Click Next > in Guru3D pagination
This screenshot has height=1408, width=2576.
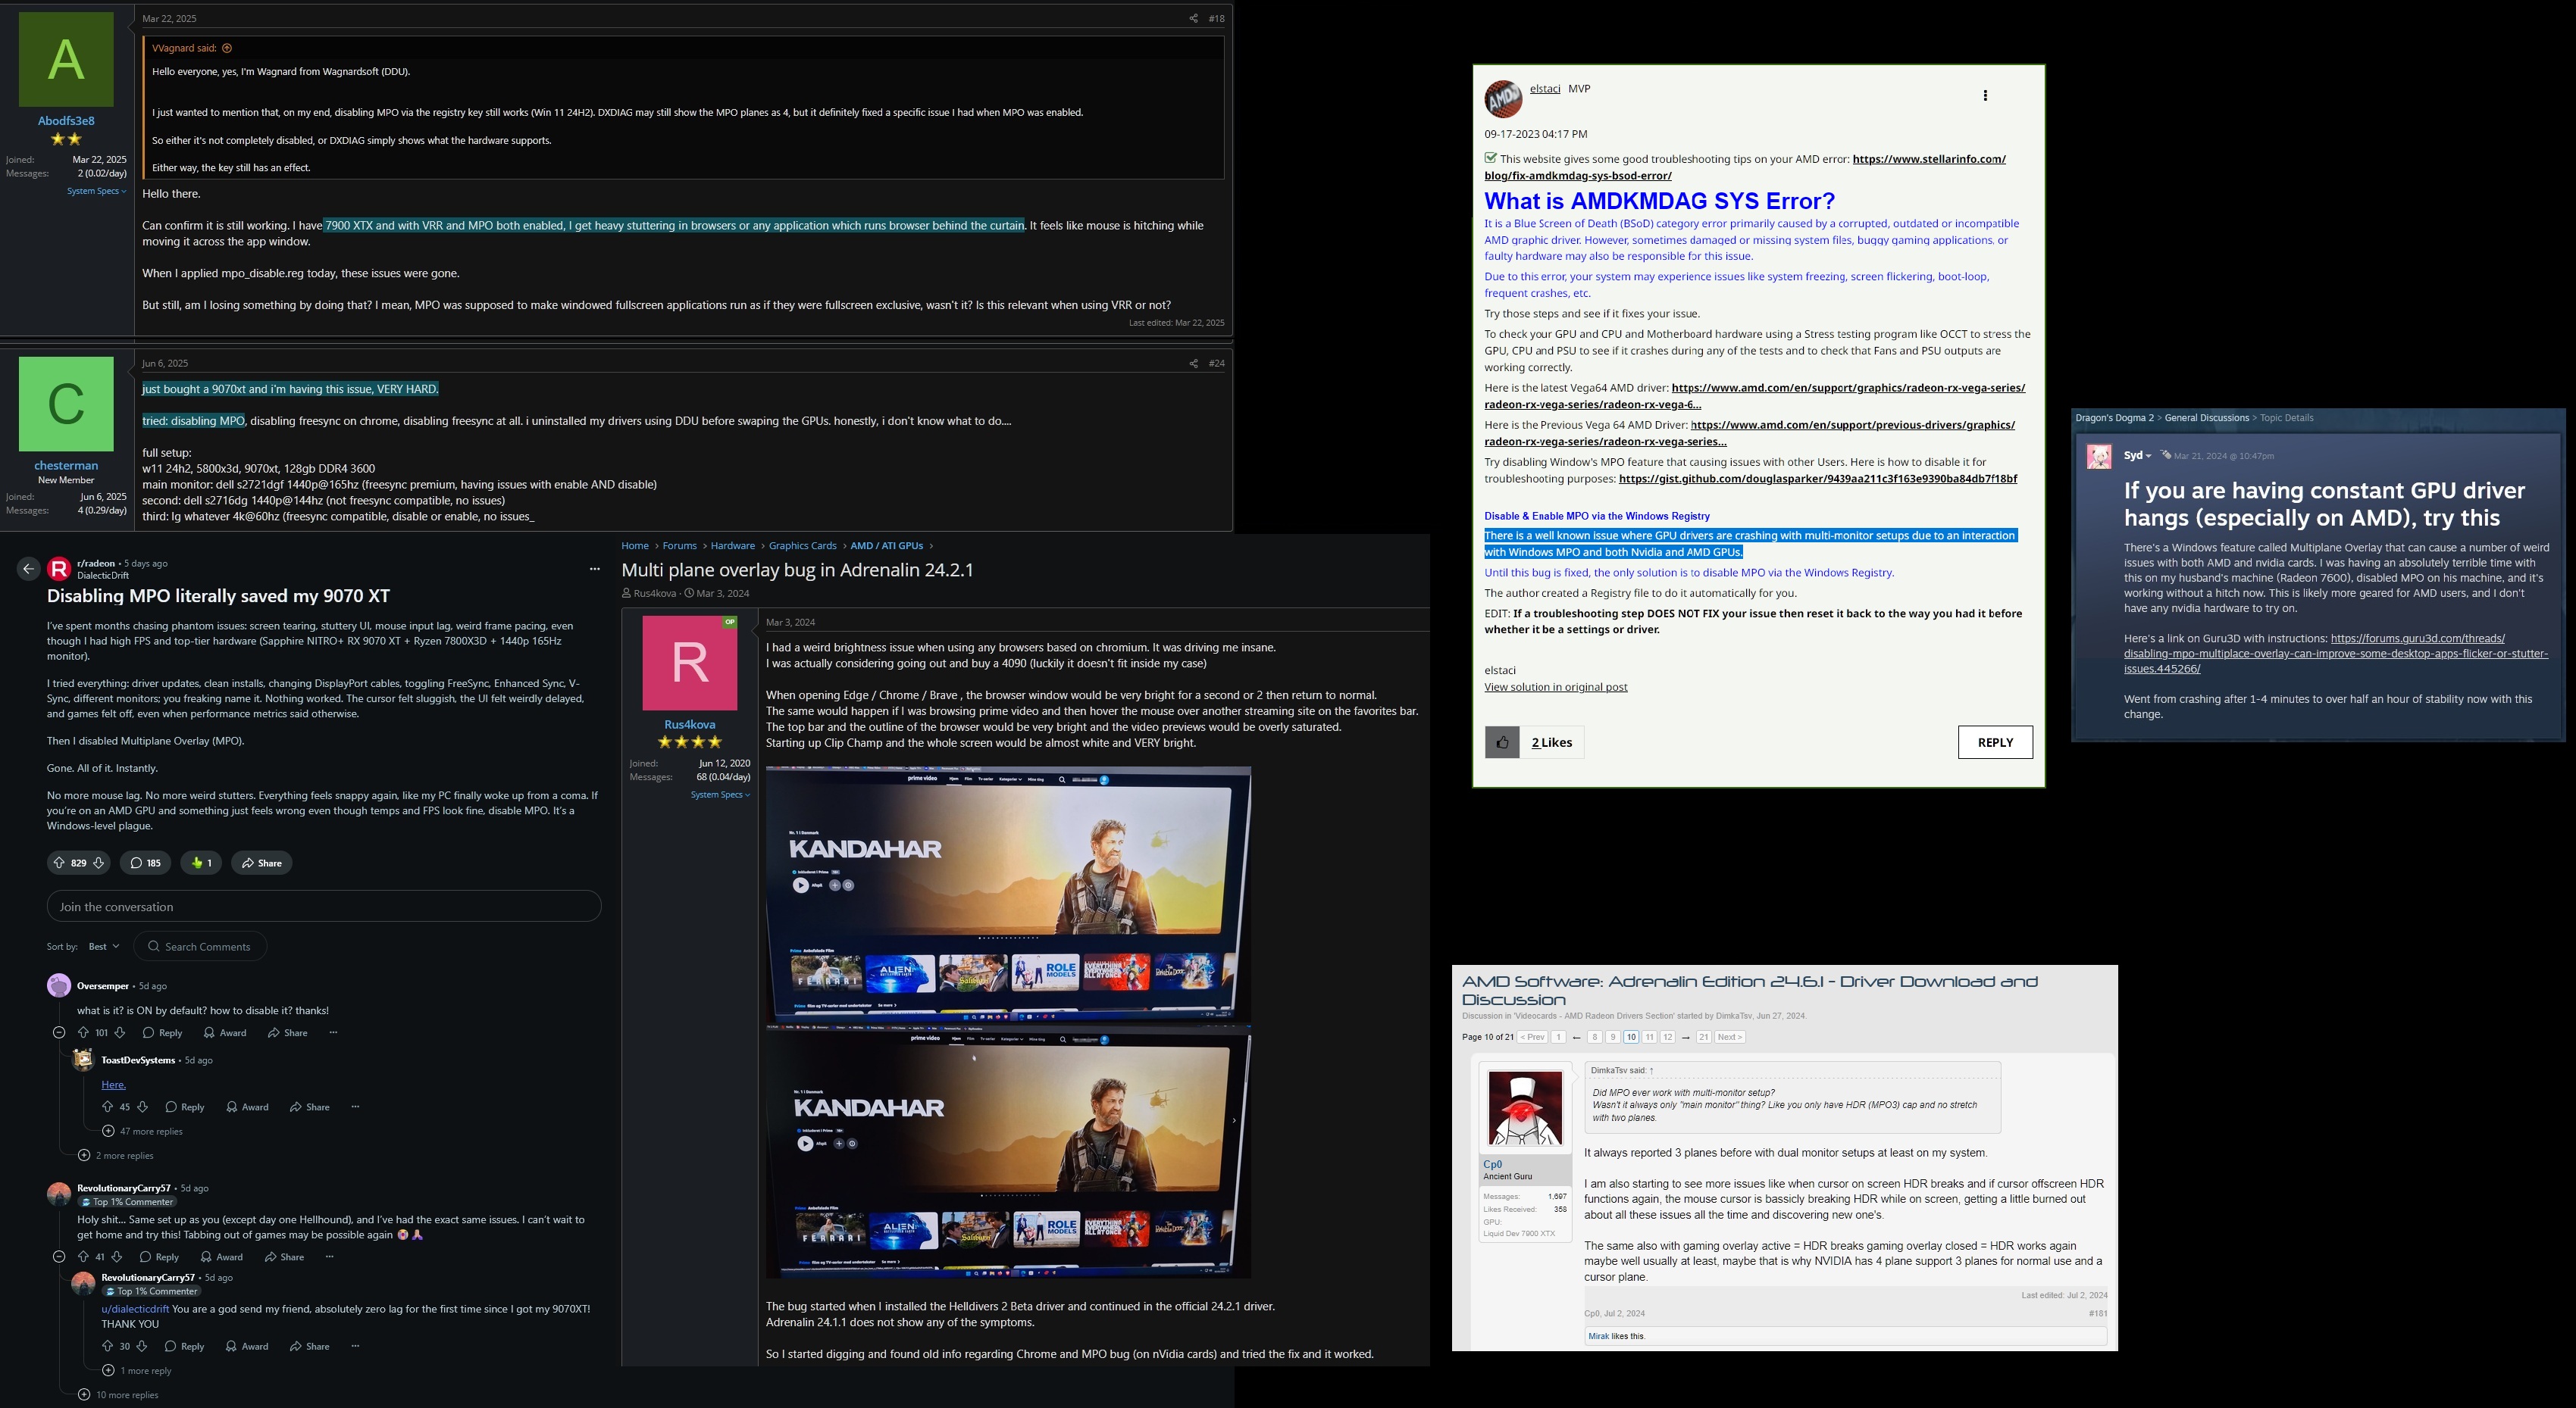click(x=1729, y=1038)
